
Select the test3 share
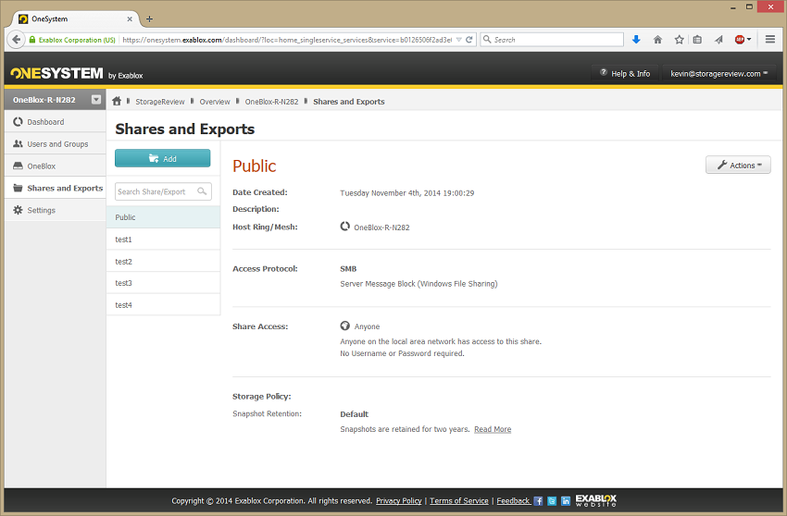click(x=163, y=283)
